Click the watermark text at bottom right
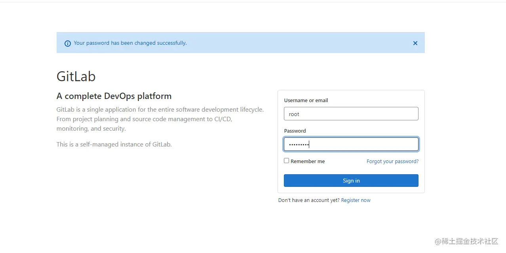This screenshot has width=506, height=253. pyautogui.click(x=466, y=241)
